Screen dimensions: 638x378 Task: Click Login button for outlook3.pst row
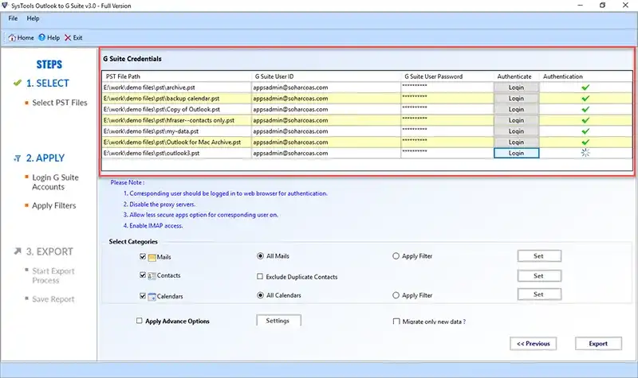tap(516, 153)
